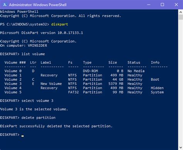The image size is (183, 150).
Task: Click the 'Label' column header
Action: 46,63
